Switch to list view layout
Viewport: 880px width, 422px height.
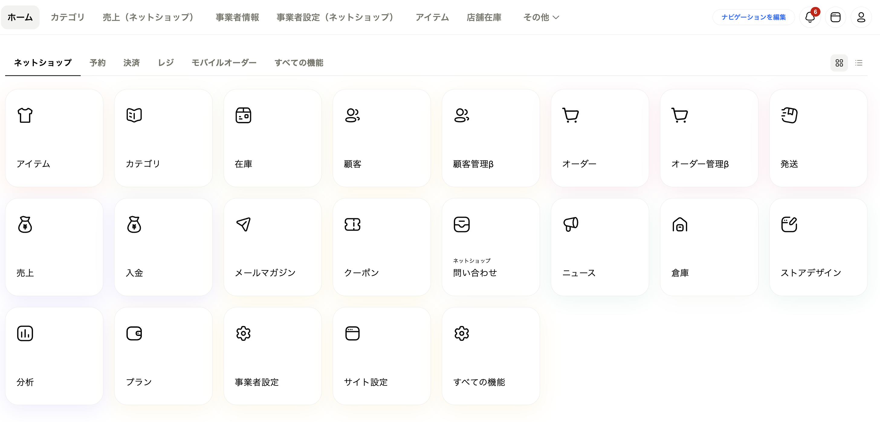coord(859,63)
